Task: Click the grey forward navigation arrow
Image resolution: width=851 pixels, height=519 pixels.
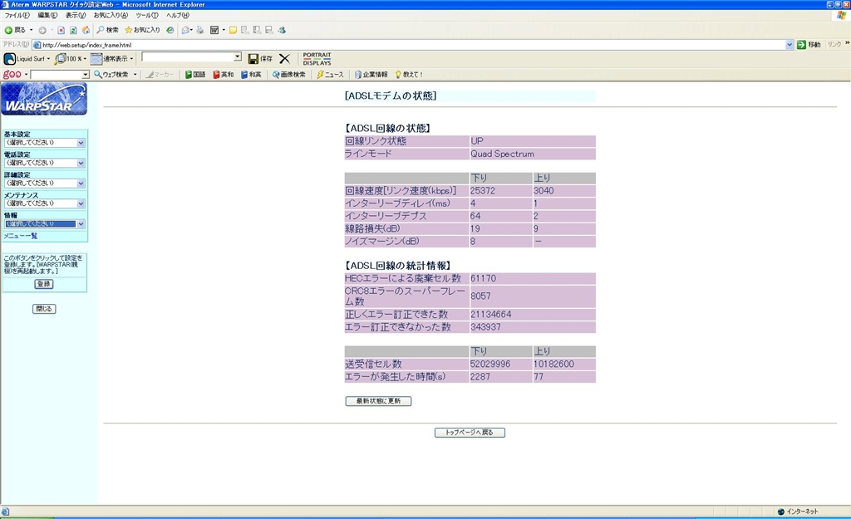Action: 42,31
